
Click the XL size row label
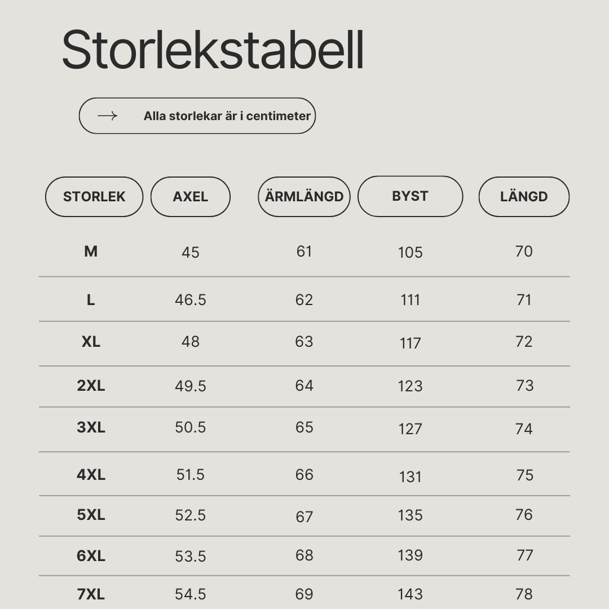tap(91, 341)
